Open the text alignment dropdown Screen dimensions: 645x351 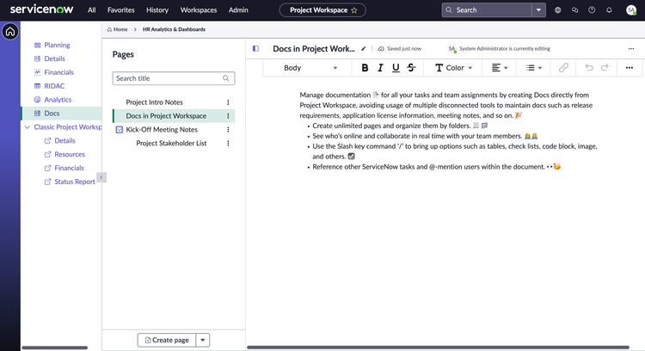tap(500, 68)
